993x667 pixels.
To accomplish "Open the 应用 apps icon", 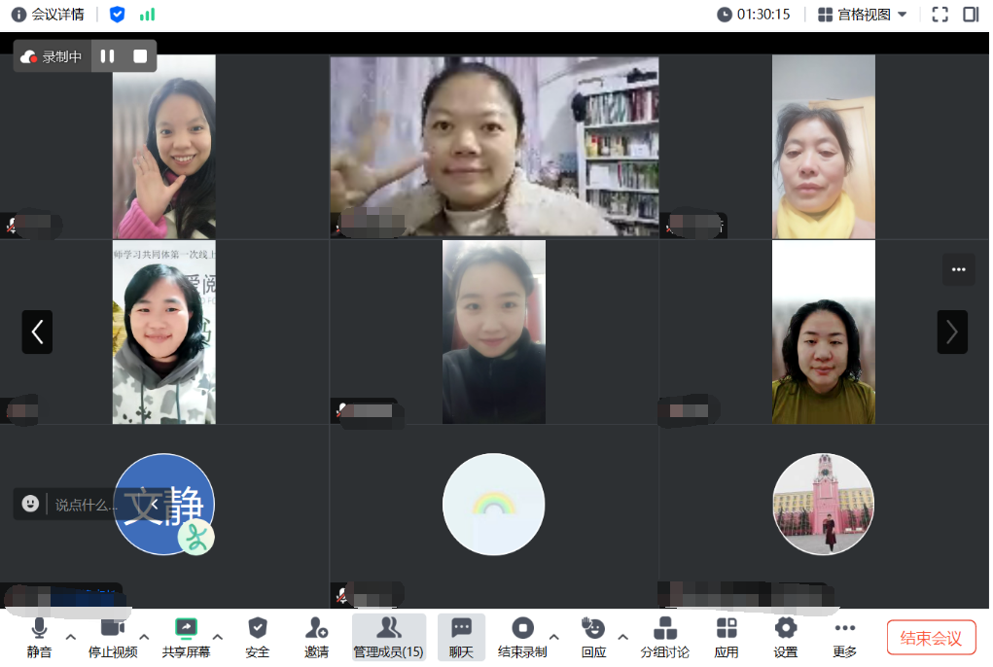I will click(x=726, y=637).
